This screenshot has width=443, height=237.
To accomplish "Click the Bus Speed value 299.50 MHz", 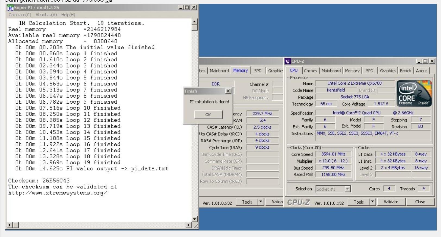I will [333, 168].
